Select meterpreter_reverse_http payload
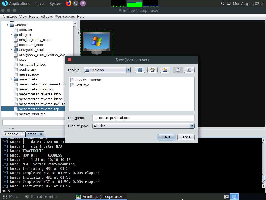This screenshot has width=266, height=200. (40, 94)
